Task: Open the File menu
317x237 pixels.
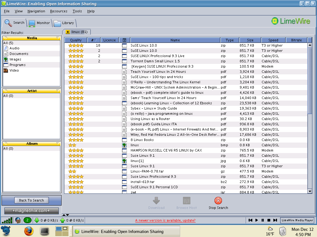Action: coord(7,11)
